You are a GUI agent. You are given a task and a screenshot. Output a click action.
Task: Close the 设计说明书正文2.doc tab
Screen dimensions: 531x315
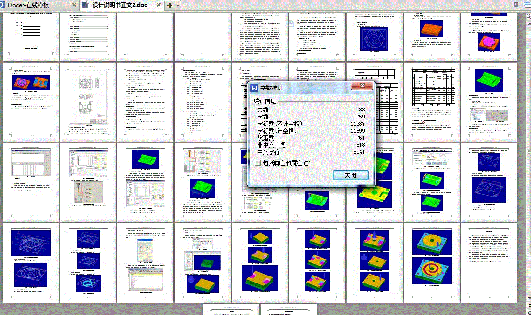coord(158,5)
